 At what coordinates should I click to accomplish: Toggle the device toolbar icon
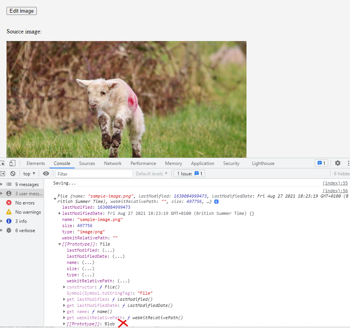click(13, 163)
